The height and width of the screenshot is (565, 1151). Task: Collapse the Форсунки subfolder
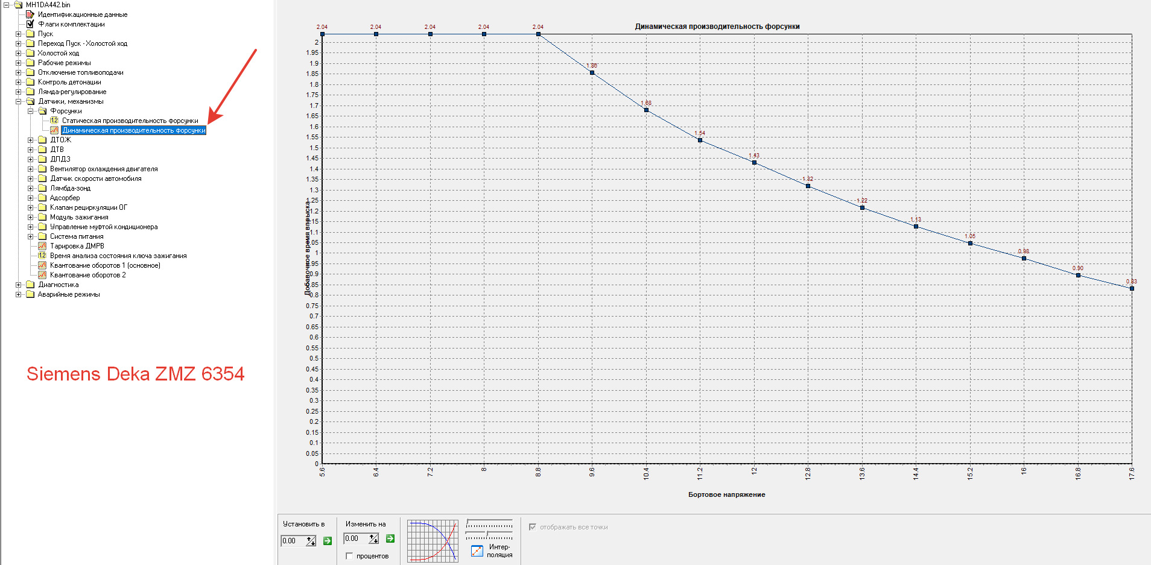pos(30,111)
